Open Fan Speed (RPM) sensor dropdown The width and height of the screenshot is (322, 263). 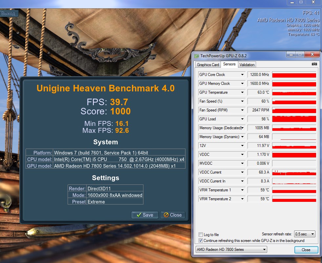tap(242, 110)
